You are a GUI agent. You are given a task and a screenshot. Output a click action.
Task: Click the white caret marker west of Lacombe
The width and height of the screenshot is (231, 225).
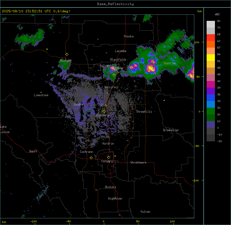106,53
